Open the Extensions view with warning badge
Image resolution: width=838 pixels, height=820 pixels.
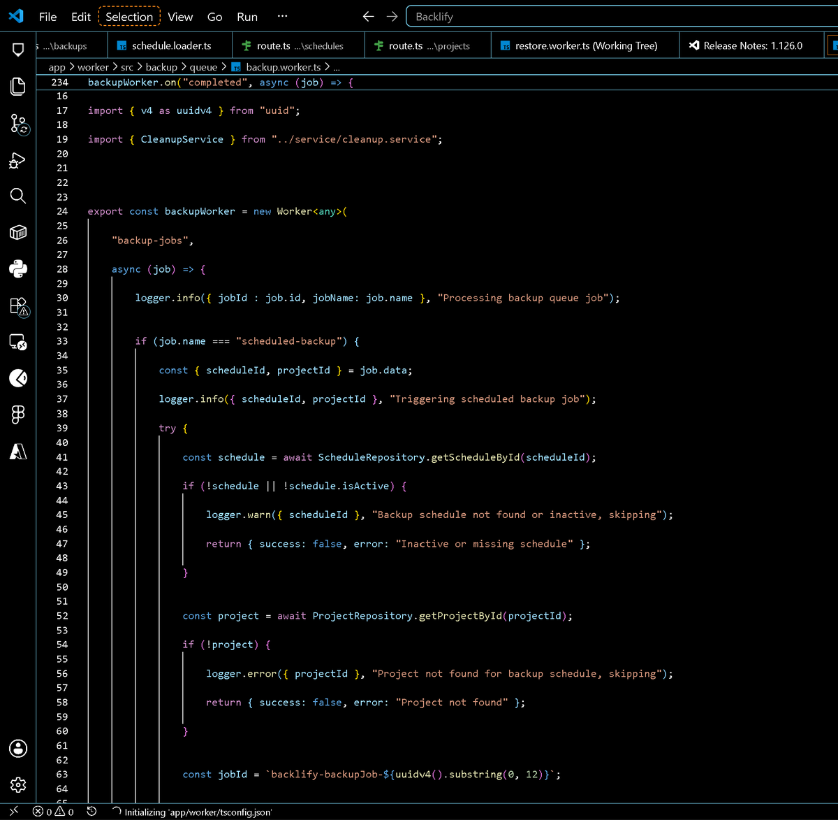[19, 305]
